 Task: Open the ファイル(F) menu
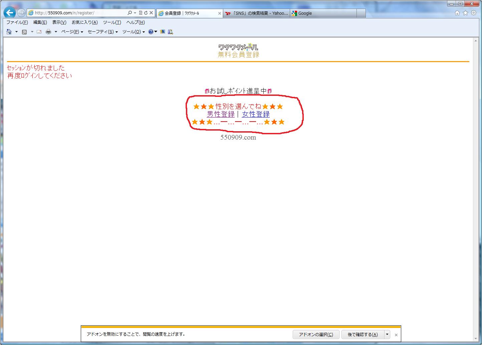(x=17, y=22)
